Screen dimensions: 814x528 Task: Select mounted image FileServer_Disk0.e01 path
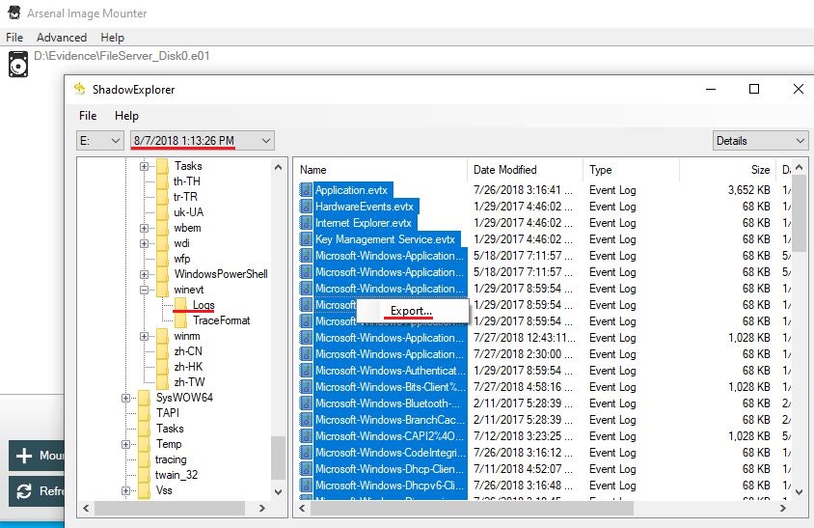122,56
